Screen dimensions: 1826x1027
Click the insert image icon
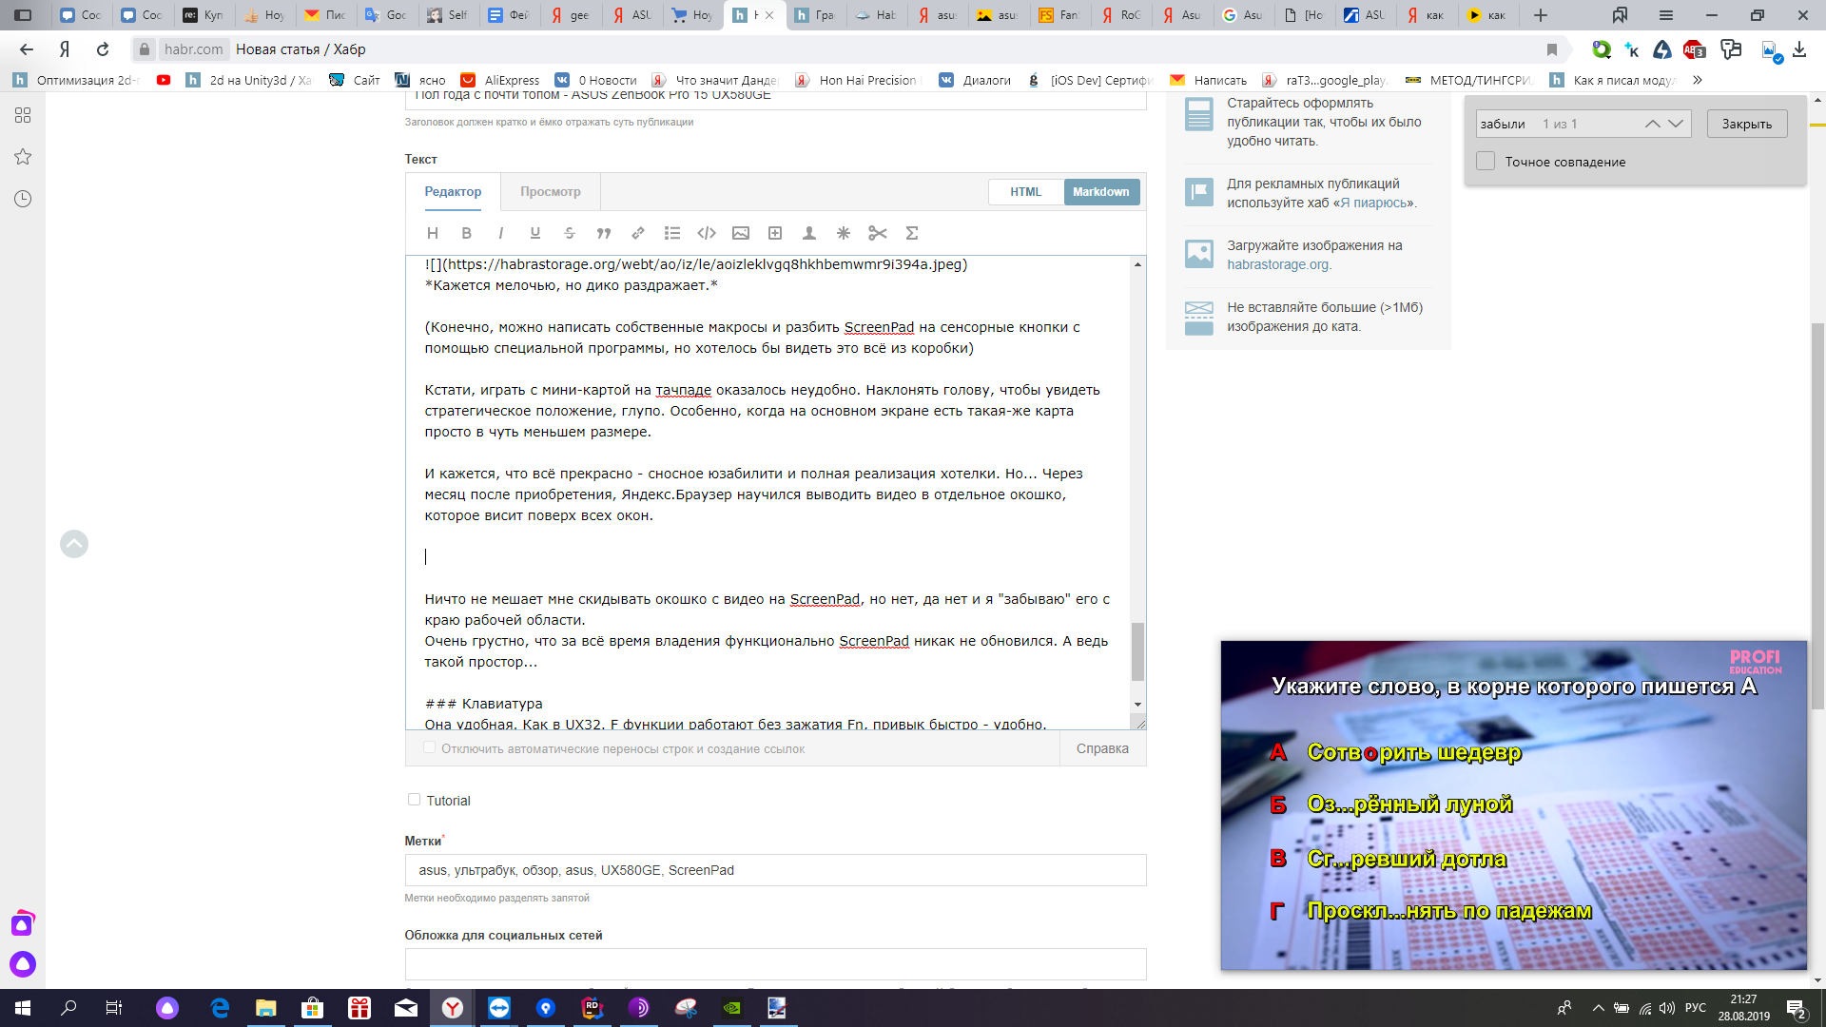click(x=741, y=233)
